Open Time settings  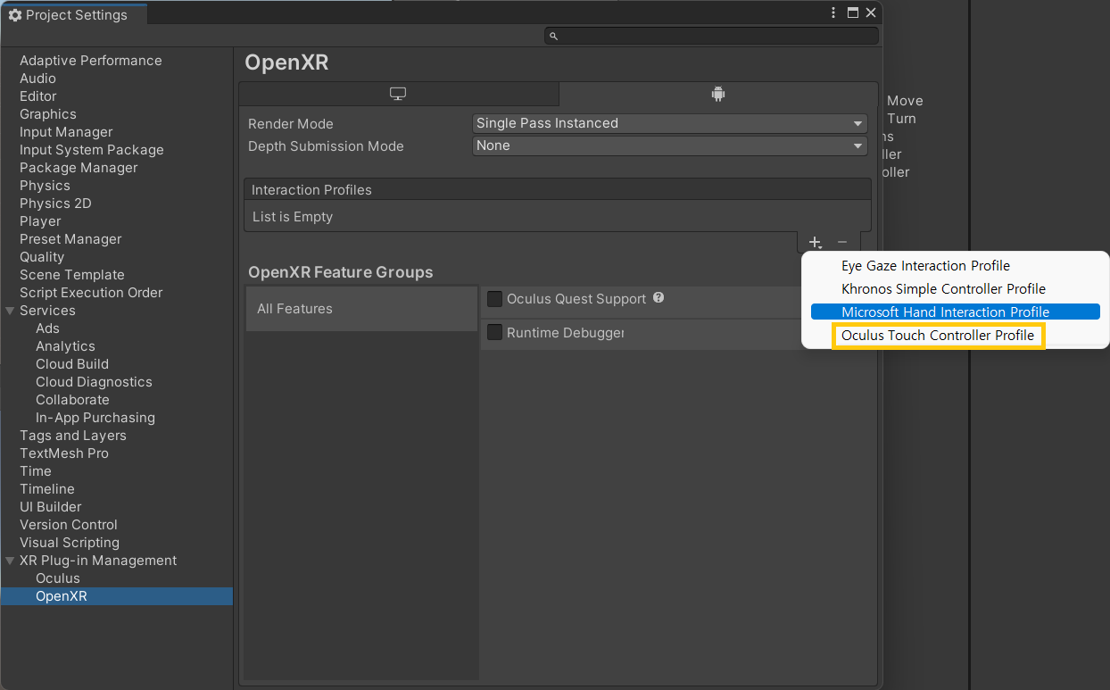[36, 471]
